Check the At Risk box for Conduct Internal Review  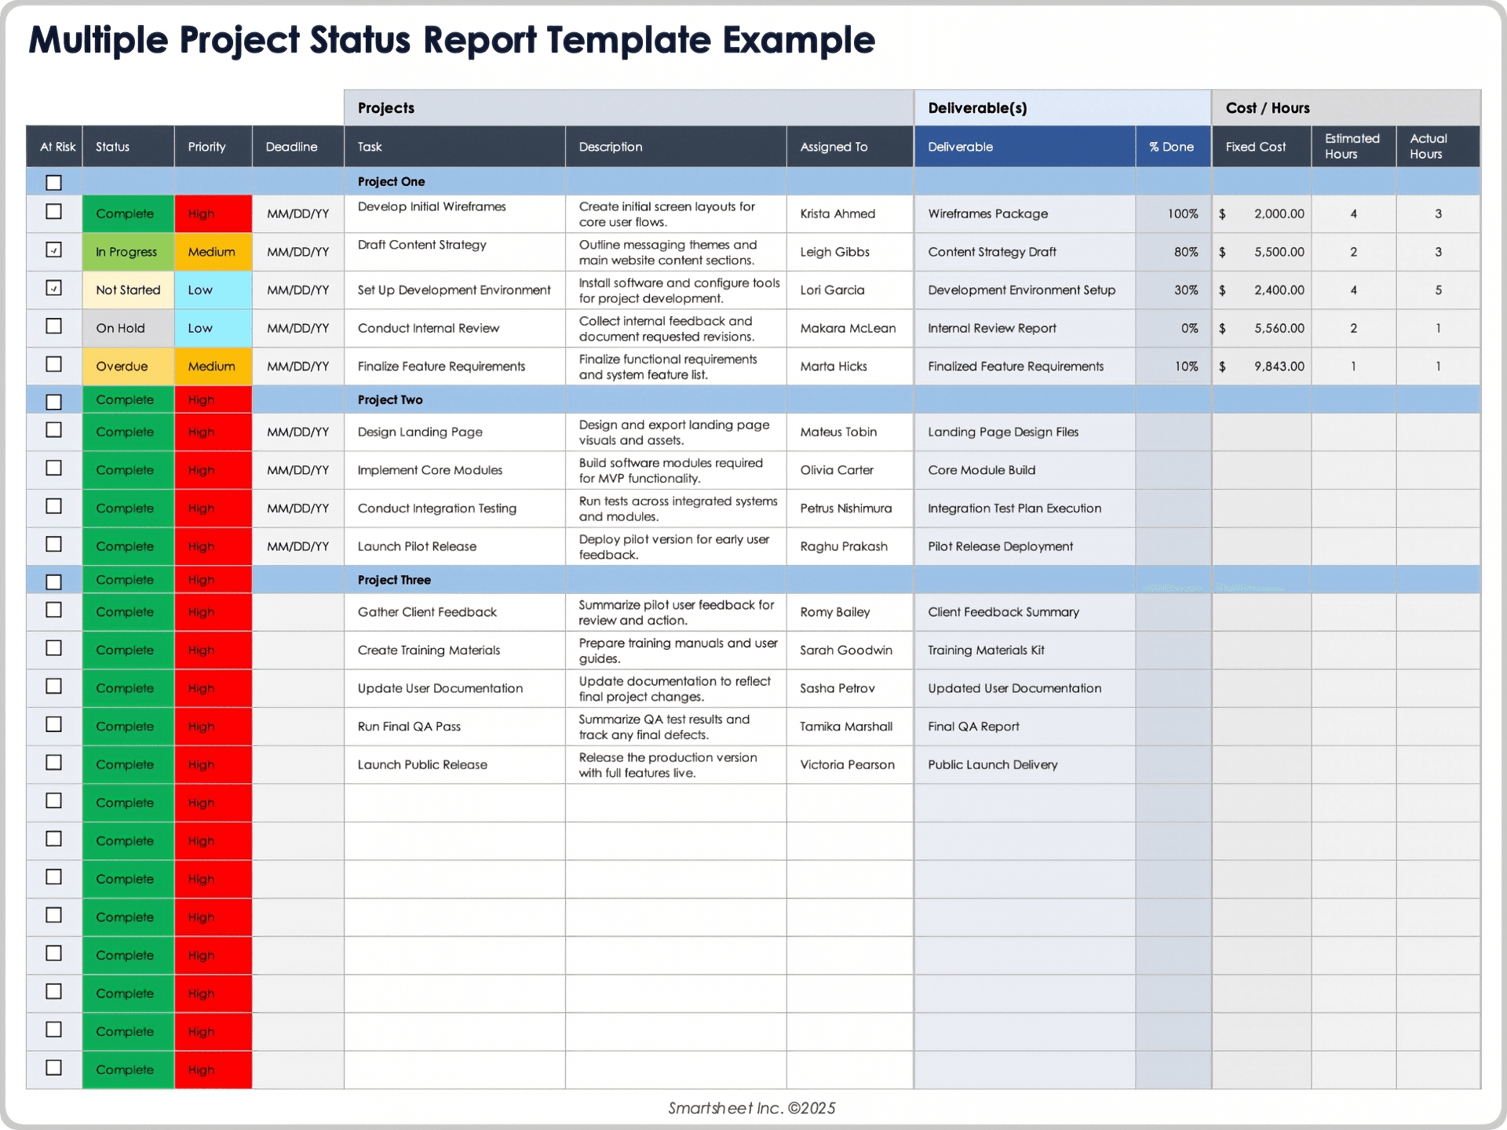53,326
